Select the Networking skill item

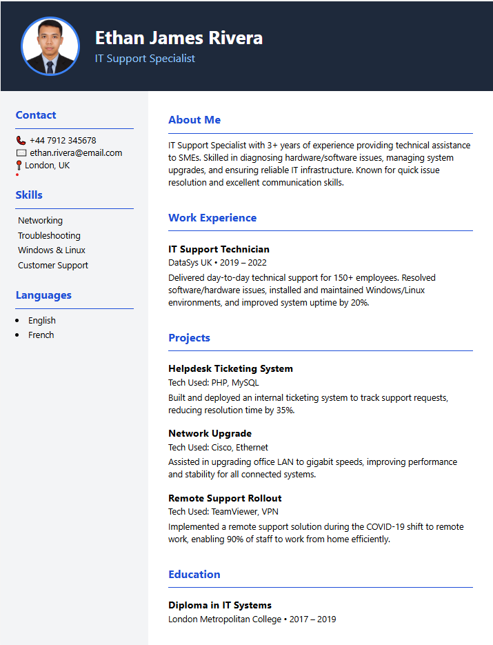[40, 221]
